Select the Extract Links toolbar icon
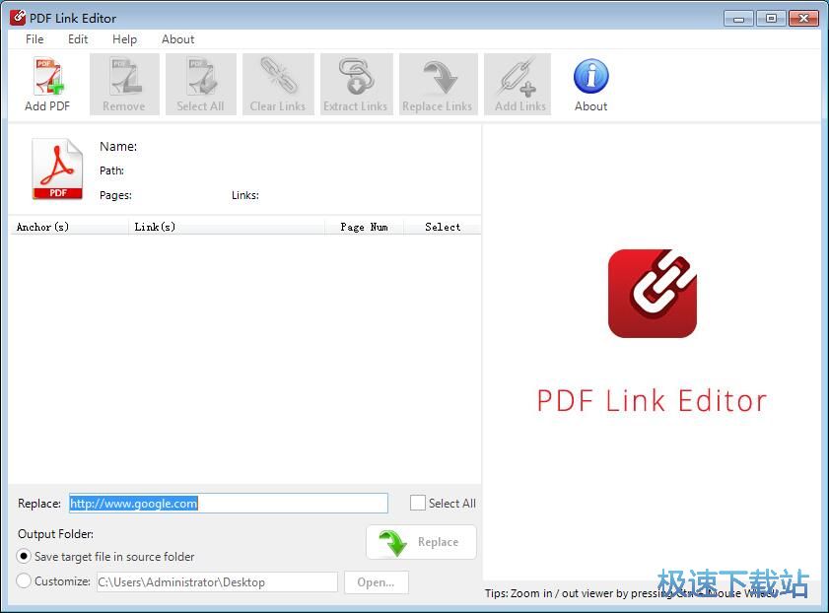The image size is (829, 613). click(x=355, y=84)
